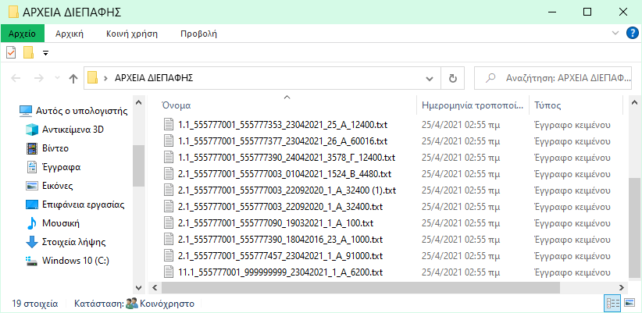
Task: Click the computer monitor icon in sidebar
Action: 26,111
